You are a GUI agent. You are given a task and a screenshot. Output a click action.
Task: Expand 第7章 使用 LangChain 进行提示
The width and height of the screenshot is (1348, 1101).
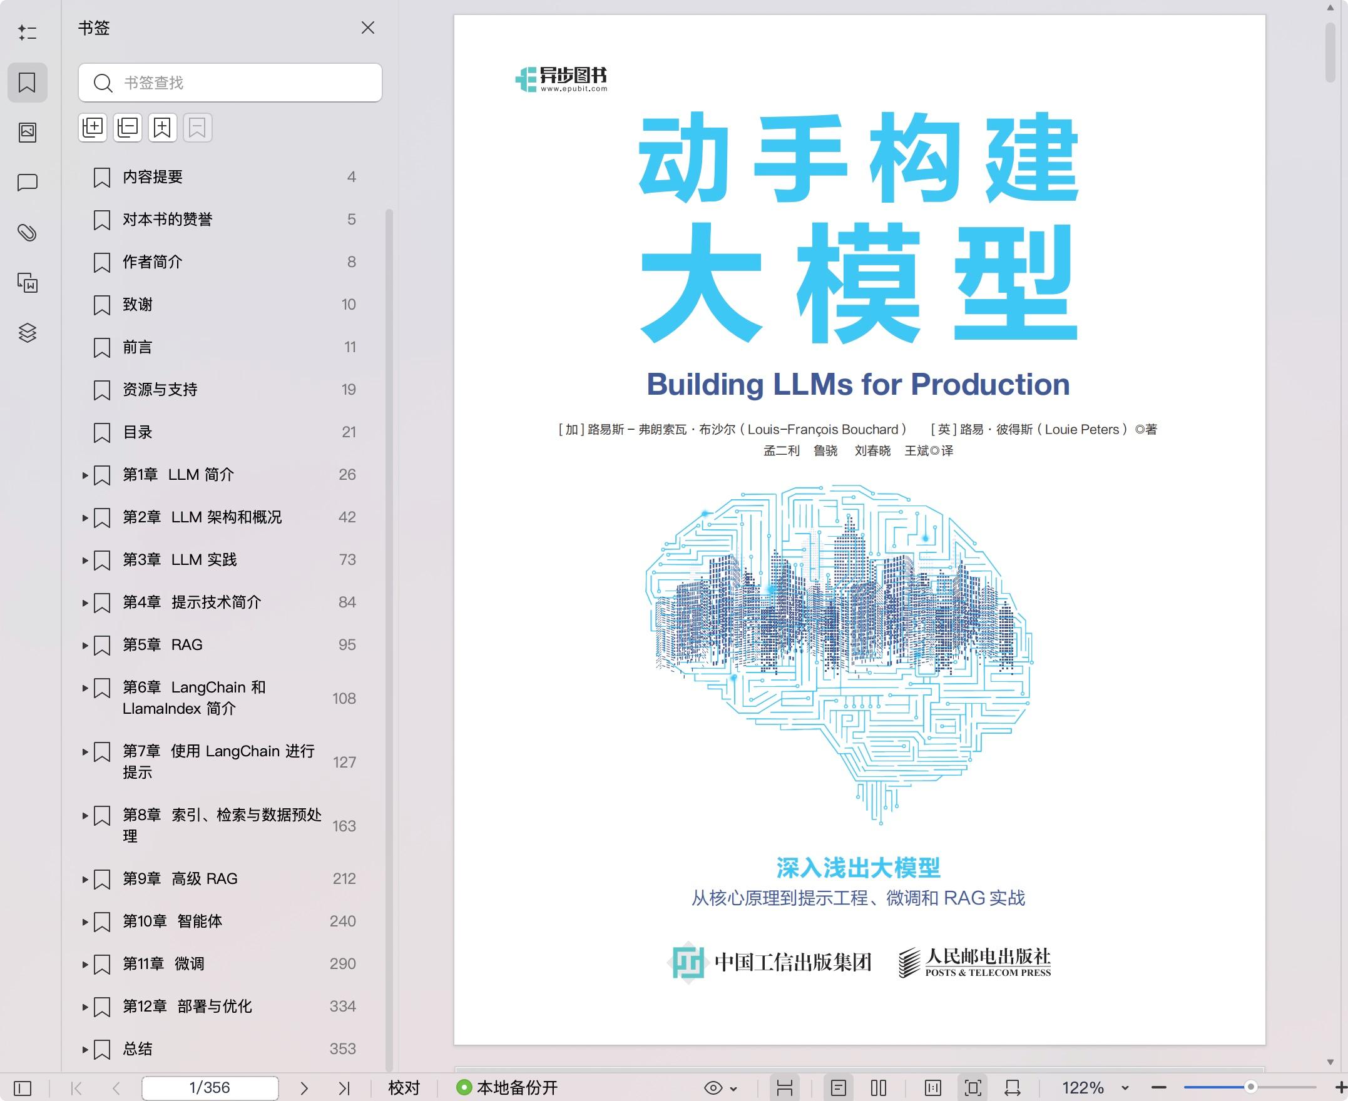tap(85, 751)
